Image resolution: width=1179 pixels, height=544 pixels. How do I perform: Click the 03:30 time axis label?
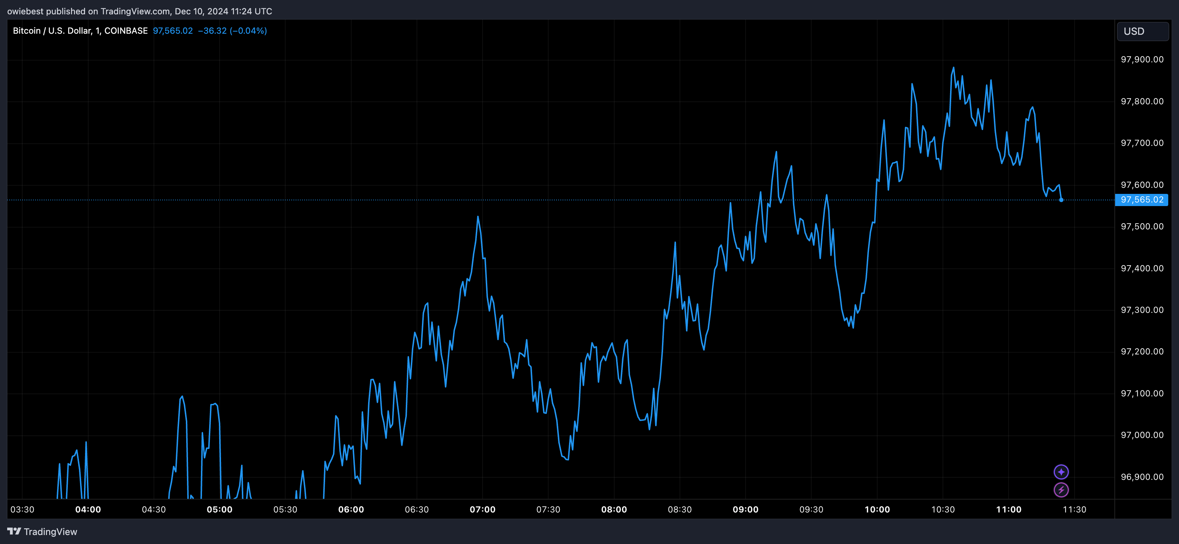pyautogui.click(x=22, y=509)
